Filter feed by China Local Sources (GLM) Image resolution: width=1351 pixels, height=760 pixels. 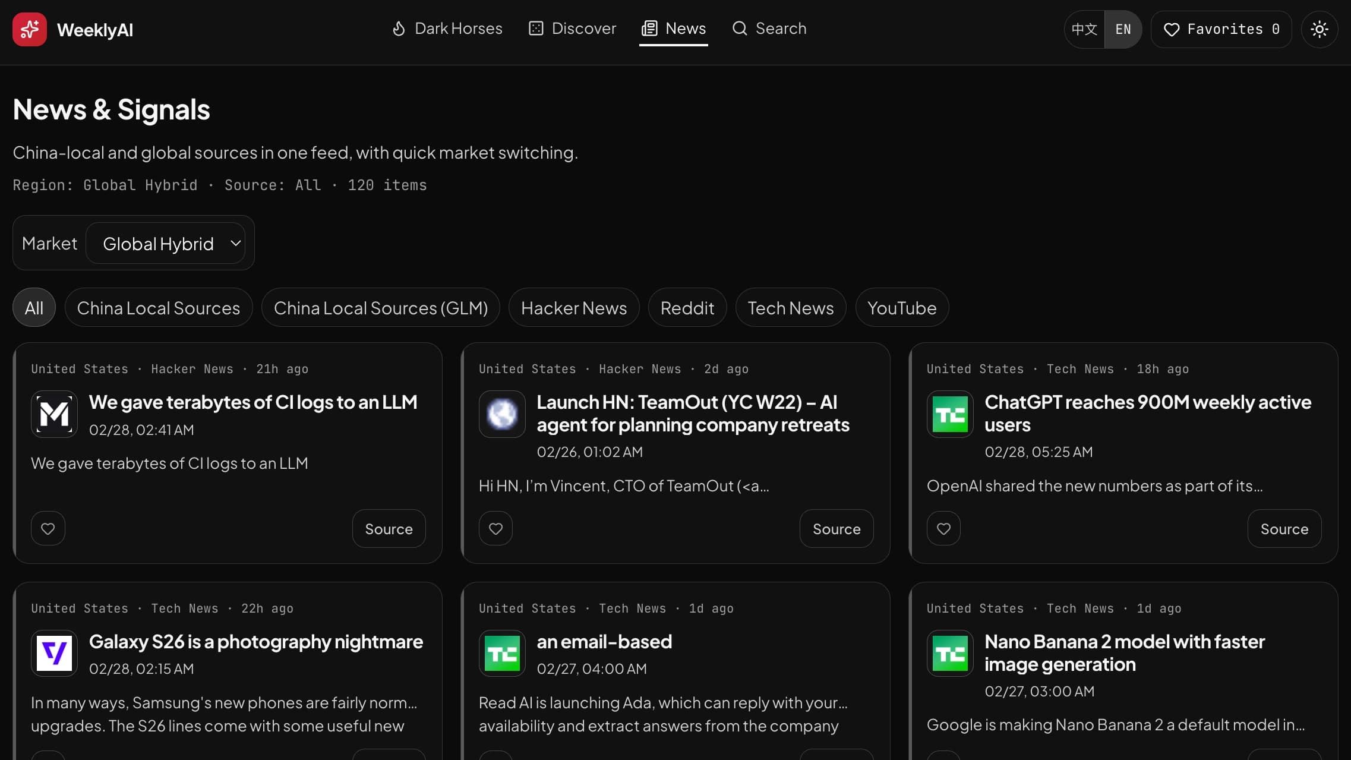(380, 308)
